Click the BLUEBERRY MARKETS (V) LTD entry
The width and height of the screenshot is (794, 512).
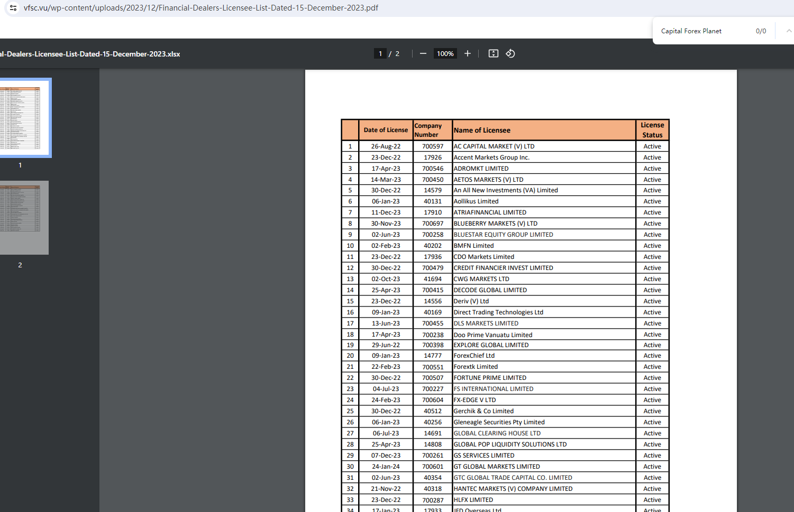point(496,224)
